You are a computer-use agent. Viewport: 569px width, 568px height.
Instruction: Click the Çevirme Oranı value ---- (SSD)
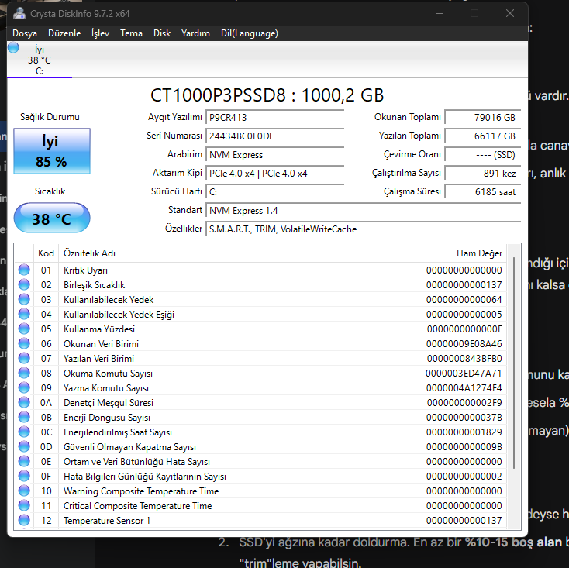(483, 155)
